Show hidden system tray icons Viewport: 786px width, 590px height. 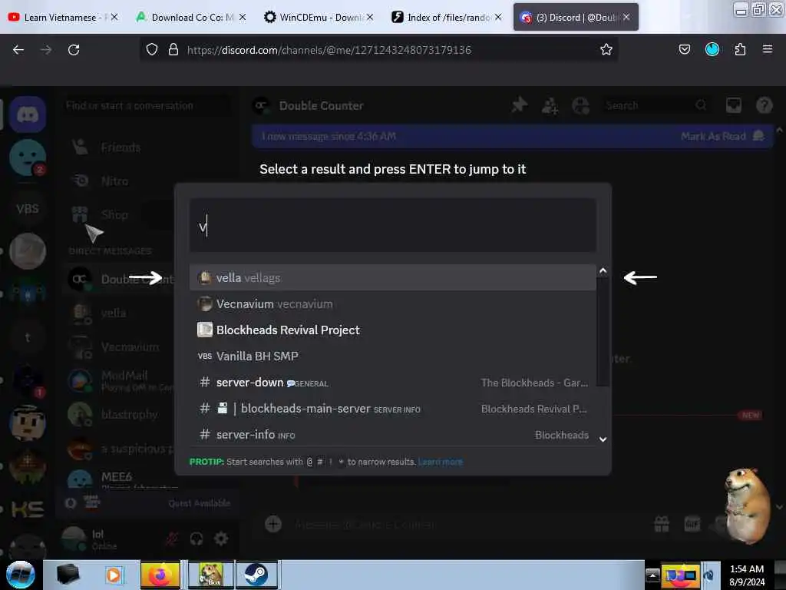coord(652,575)
